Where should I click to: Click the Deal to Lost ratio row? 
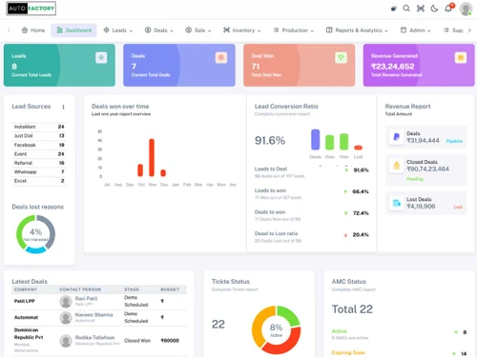tap(311, 237)
